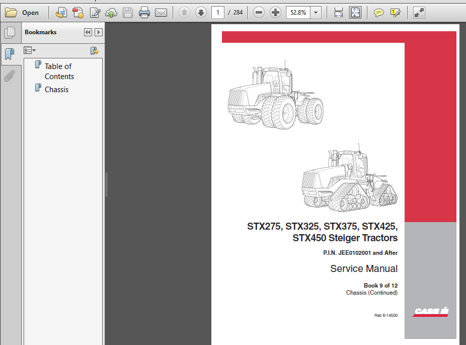Click the save floppy disk icon
466x345 pixels.
(x=128, y=13)
